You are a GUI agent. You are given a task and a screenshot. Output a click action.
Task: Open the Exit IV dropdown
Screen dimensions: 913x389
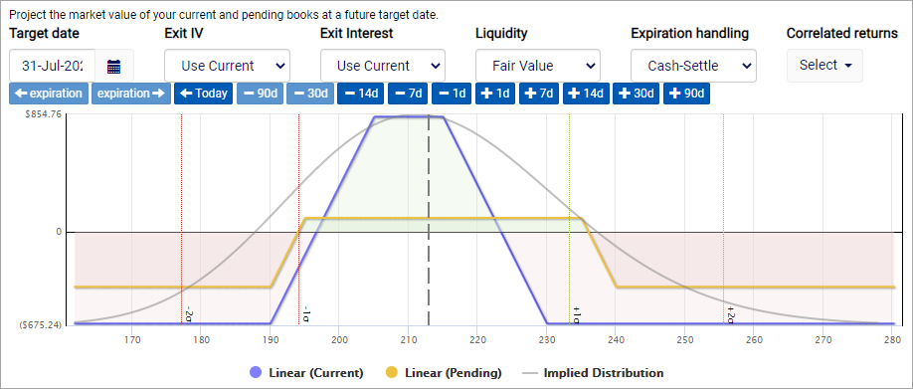coord(227,66)
